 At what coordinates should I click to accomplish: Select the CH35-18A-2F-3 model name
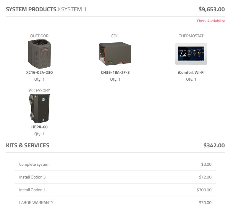coord(115,72)
